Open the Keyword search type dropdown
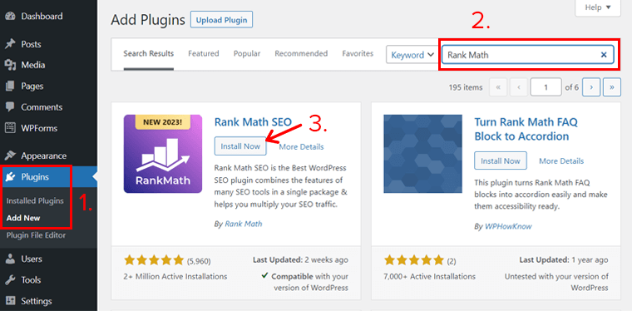Viewport: 632px width, 311px height. [412, 55]
